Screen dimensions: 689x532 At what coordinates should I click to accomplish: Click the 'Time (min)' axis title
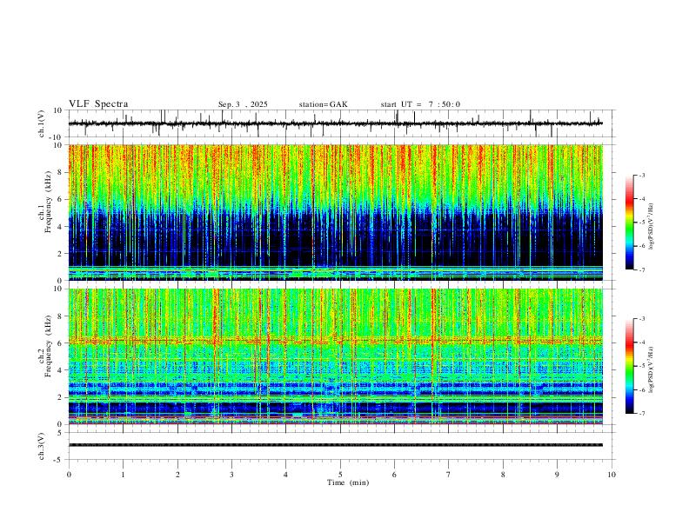[x=348, y=482]
